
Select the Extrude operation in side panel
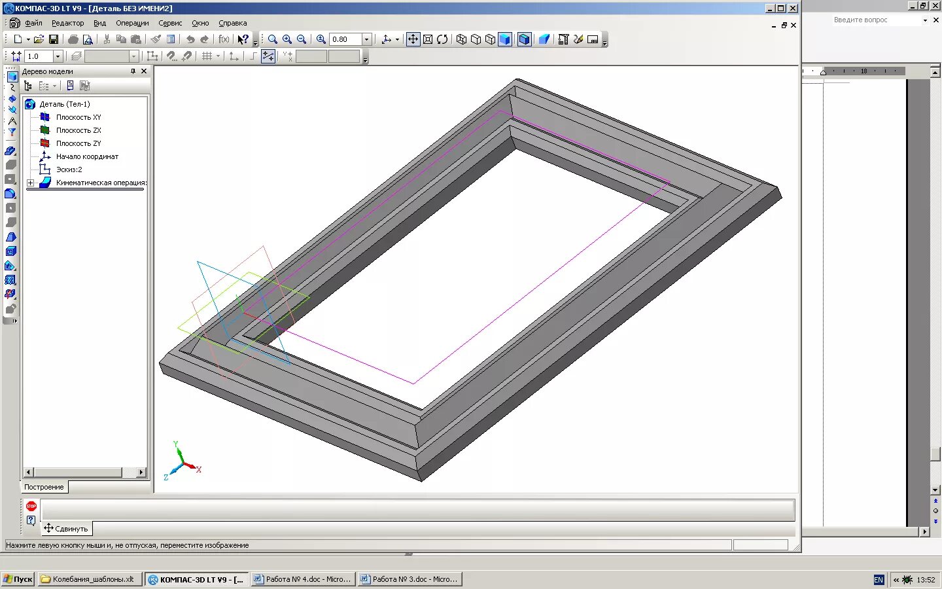pos(10,151)
